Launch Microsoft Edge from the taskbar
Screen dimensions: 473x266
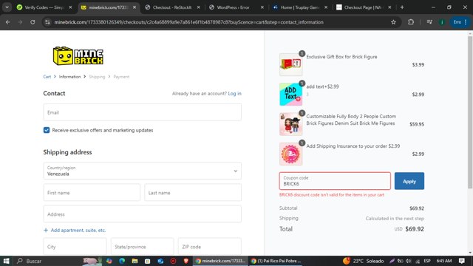122,261
